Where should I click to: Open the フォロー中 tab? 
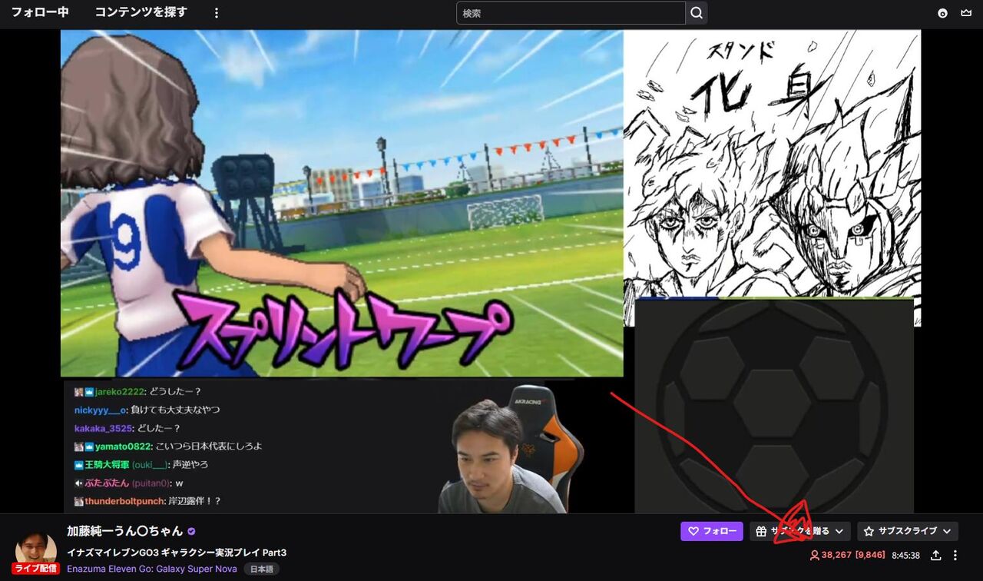40,12
